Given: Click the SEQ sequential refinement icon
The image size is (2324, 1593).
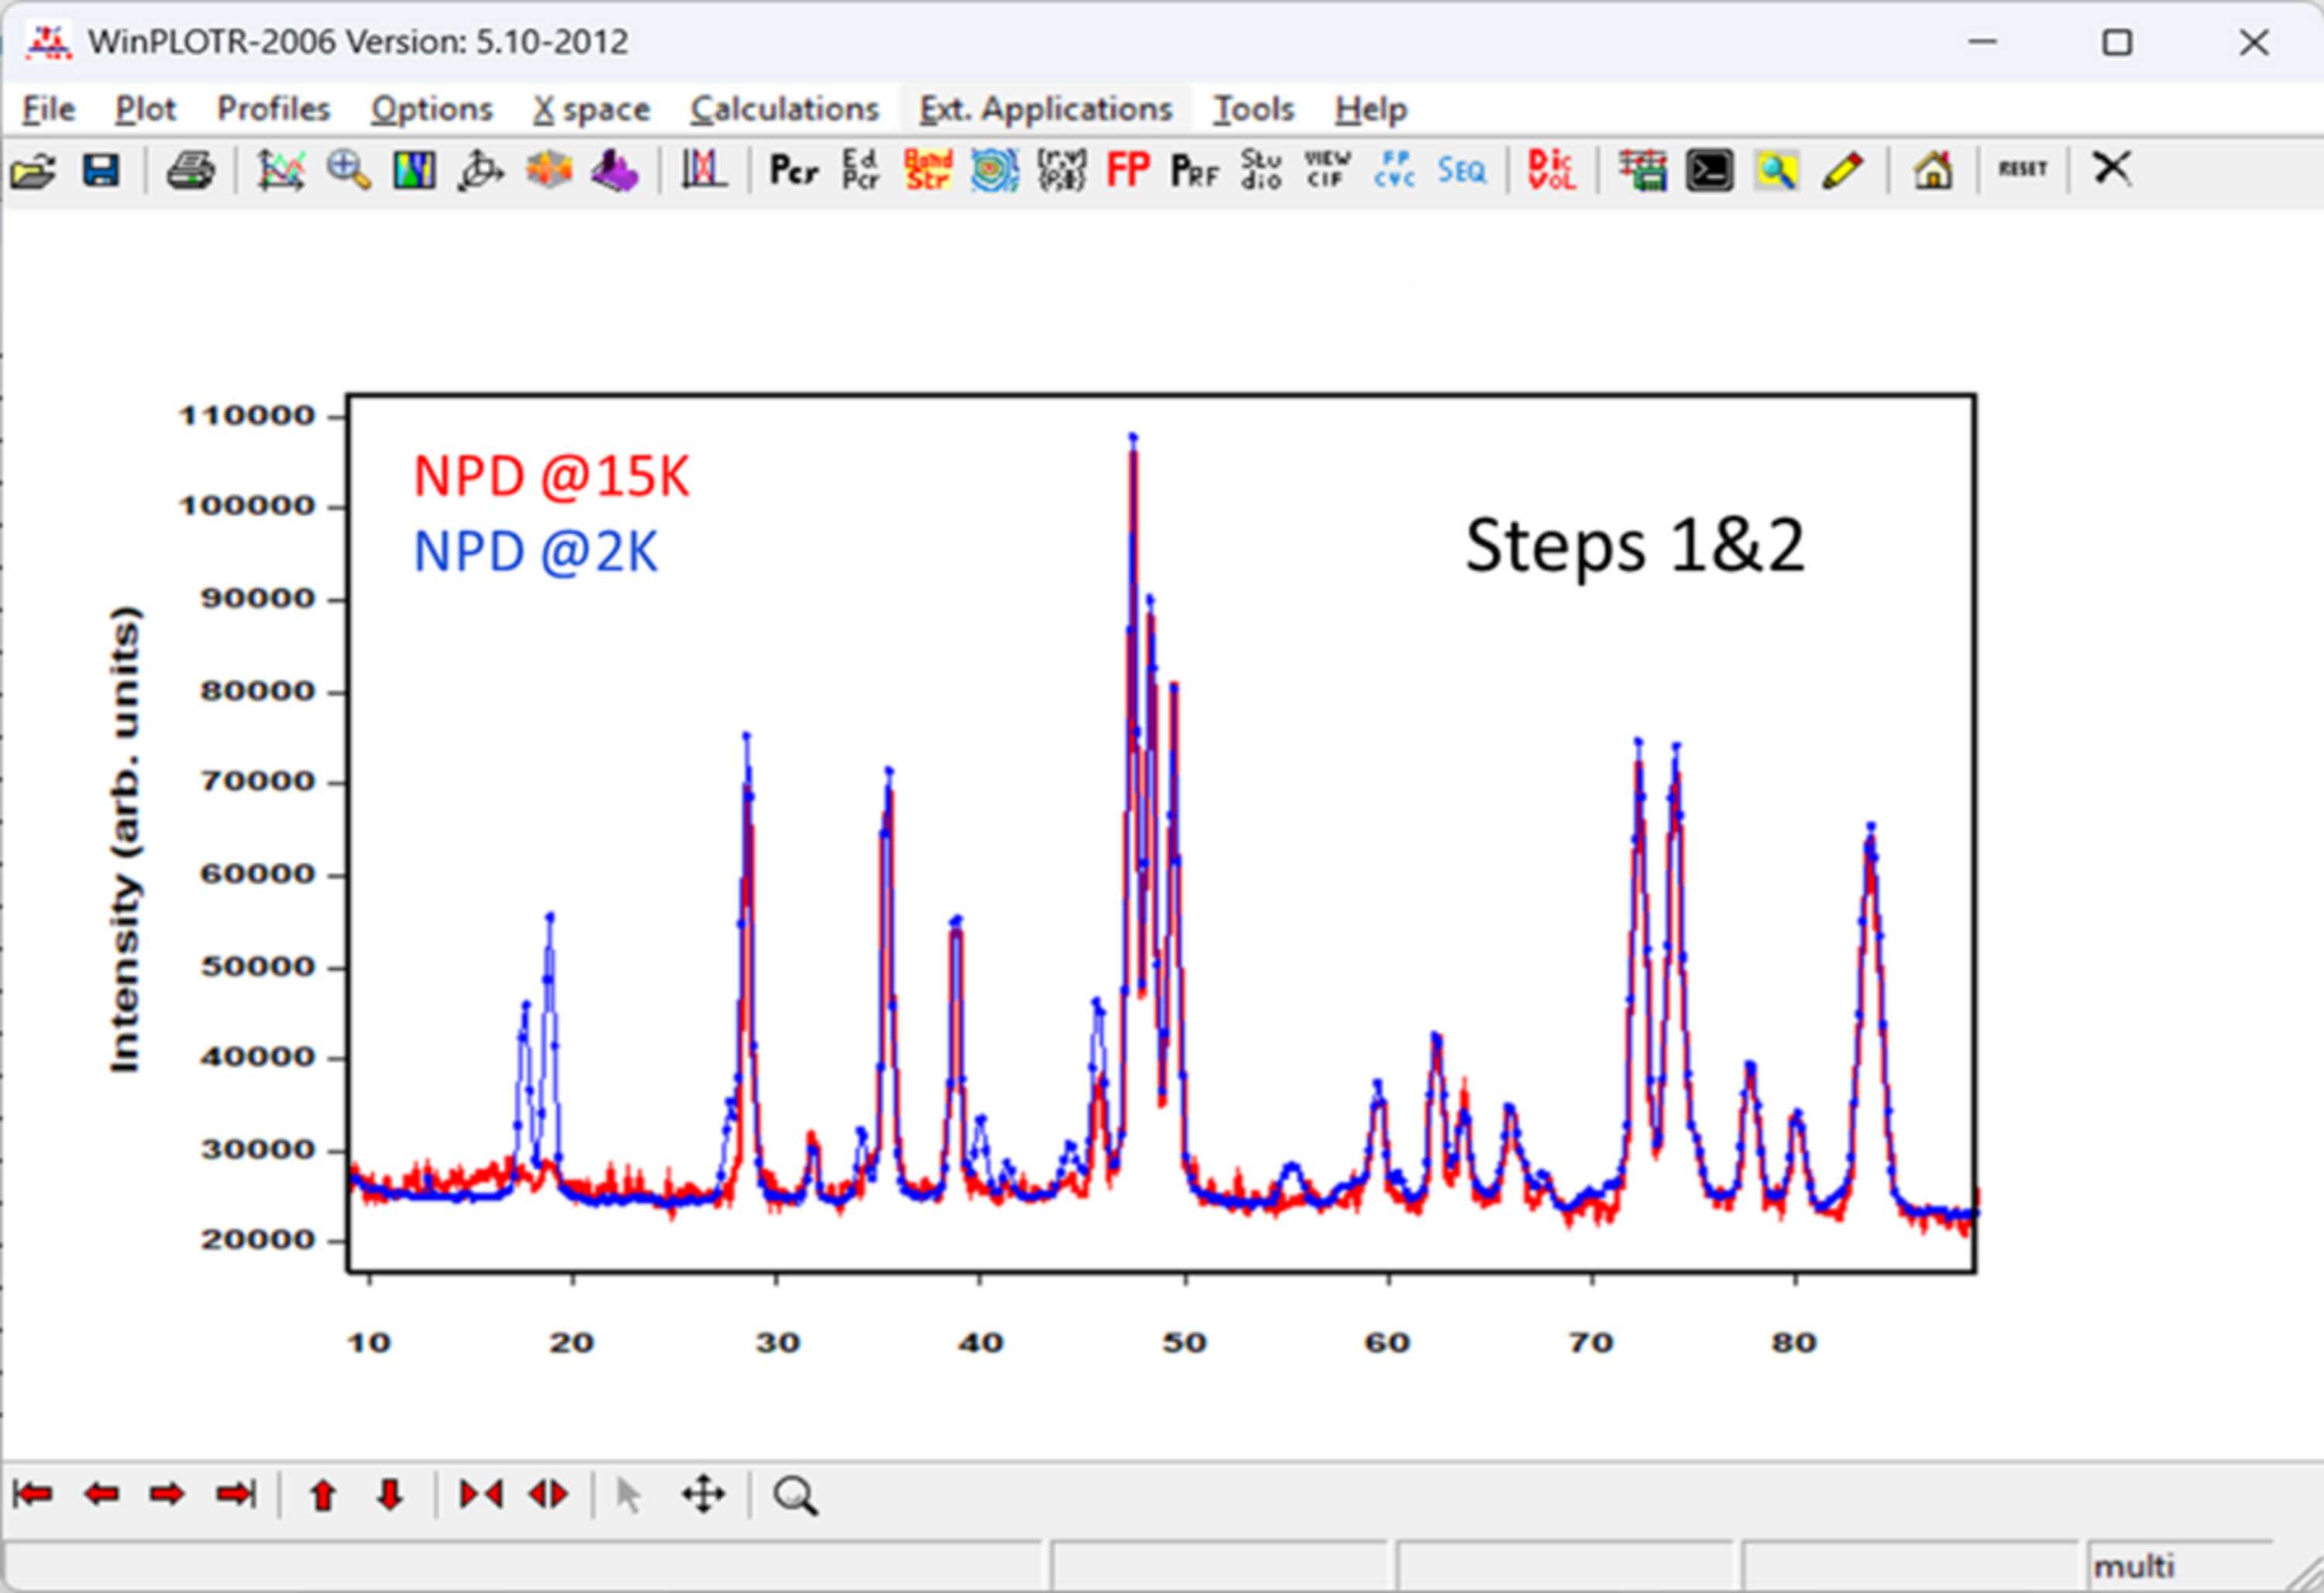Looking at the screenshot, I should [1461, 171].
